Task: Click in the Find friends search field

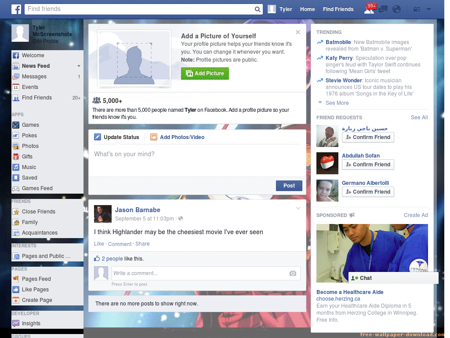Action: (139, 9)
